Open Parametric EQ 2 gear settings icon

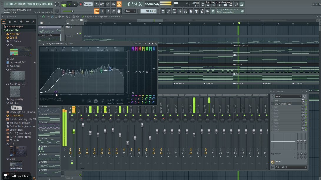(x=44, y=44)
